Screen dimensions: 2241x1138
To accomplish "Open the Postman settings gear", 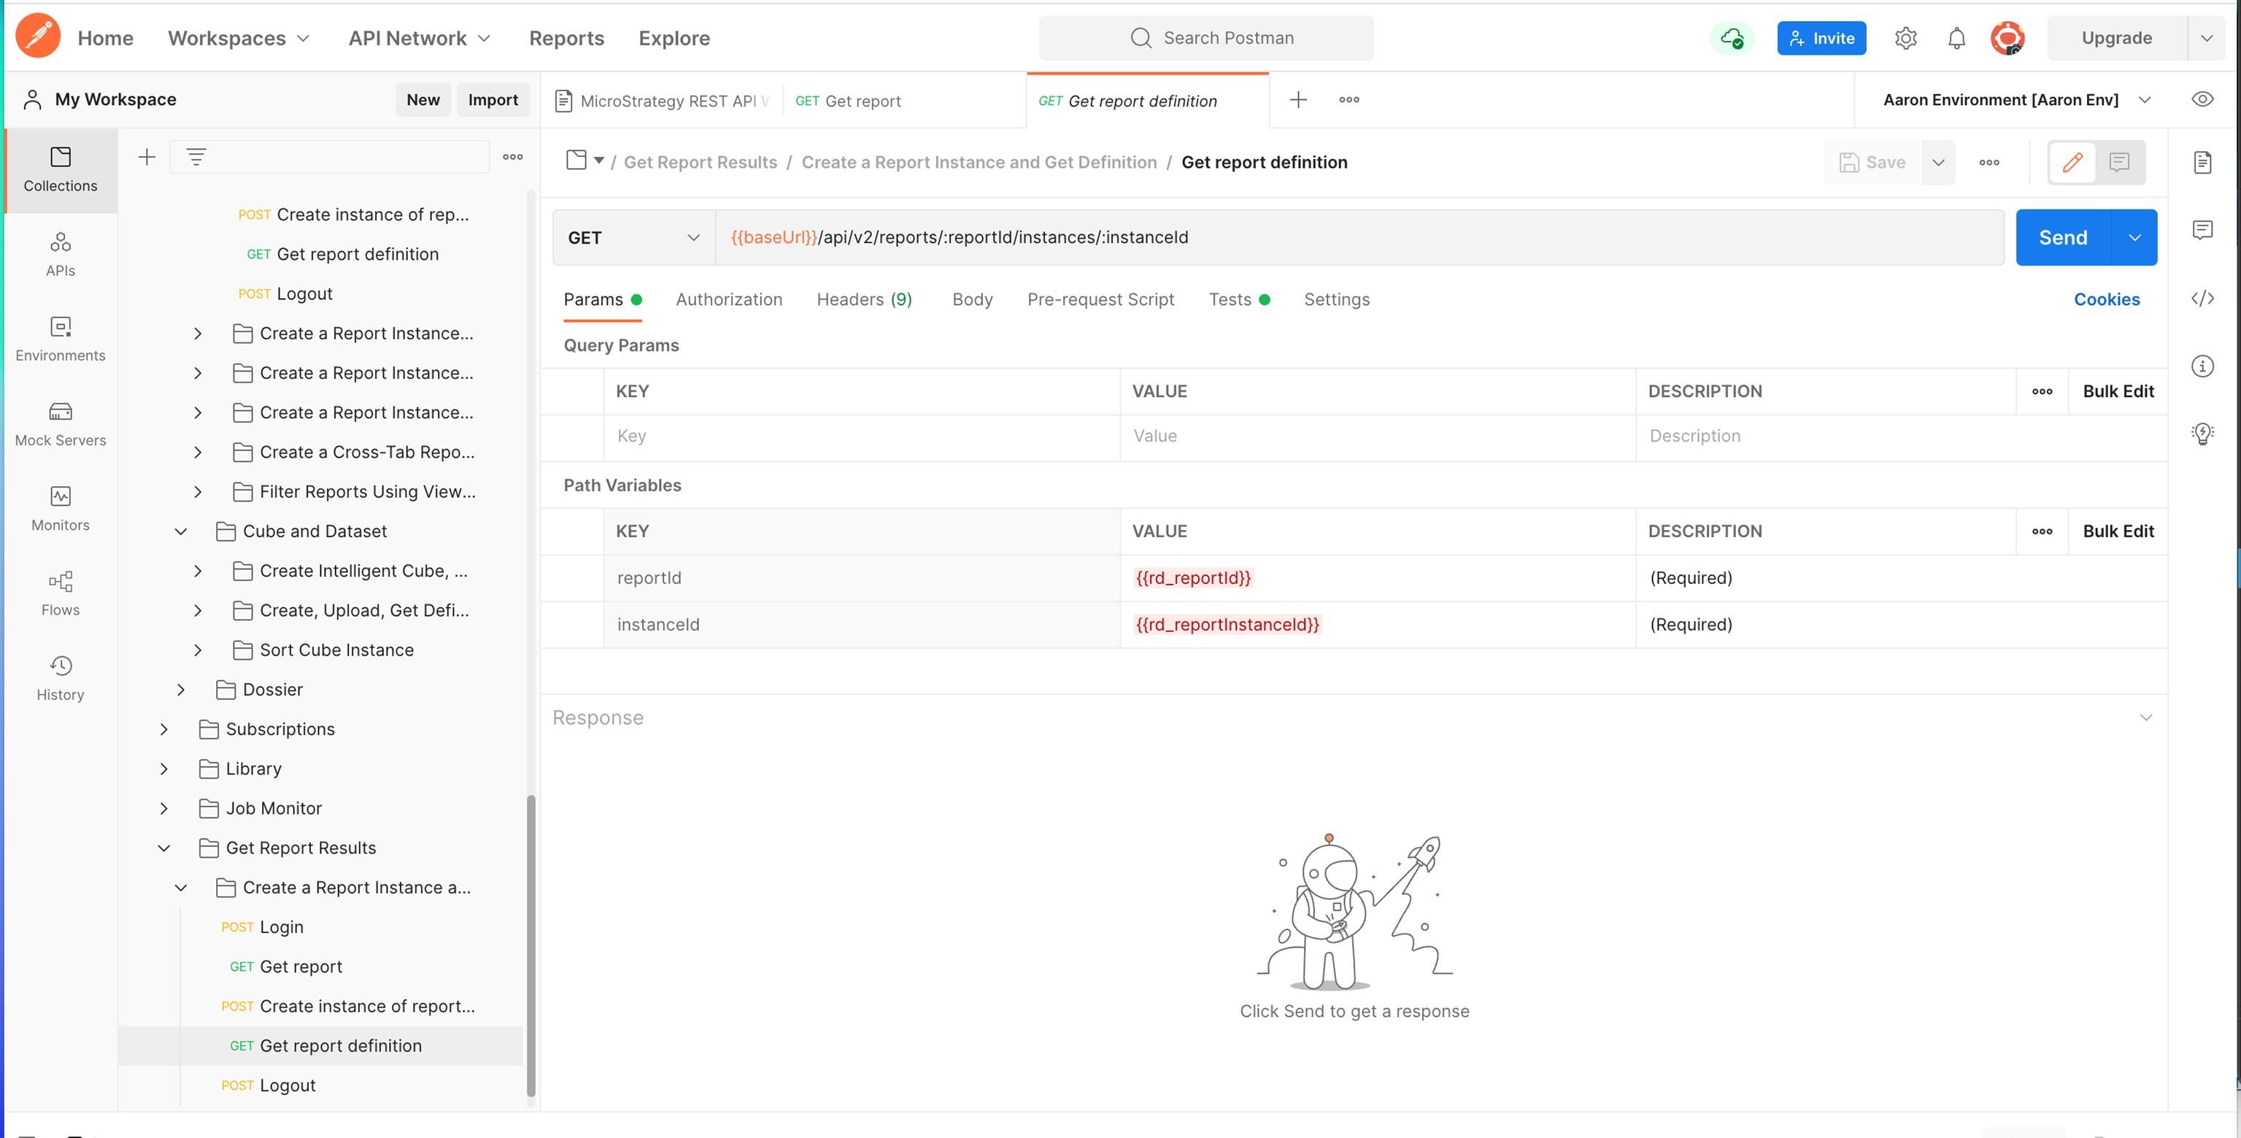I will (1905, 37).
